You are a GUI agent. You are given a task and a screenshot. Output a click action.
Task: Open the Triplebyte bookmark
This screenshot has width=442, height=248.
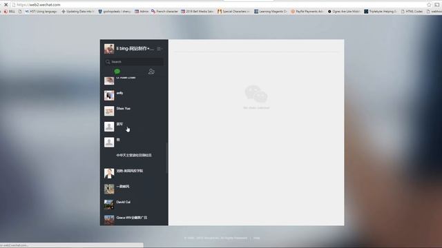(381, 12)
